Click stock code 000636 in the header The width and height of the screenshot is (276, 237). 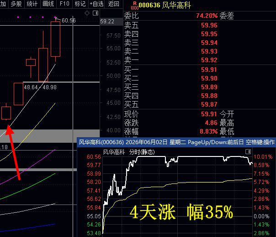(149, 5)
